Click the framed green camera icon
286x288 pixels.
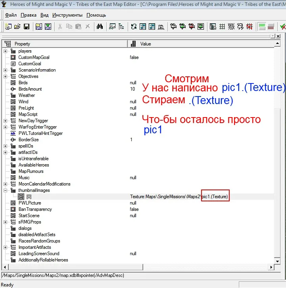click(201, 27)
